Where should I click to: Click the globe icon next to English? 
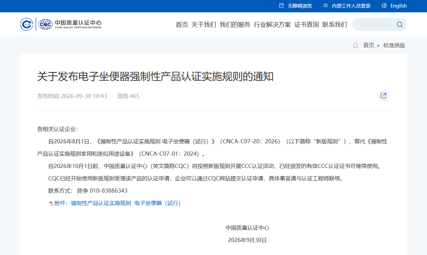point(384,5)
